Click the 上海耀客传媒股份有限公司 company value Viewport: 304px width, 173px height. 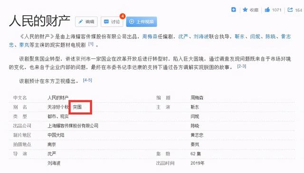(x=73, y=126)
